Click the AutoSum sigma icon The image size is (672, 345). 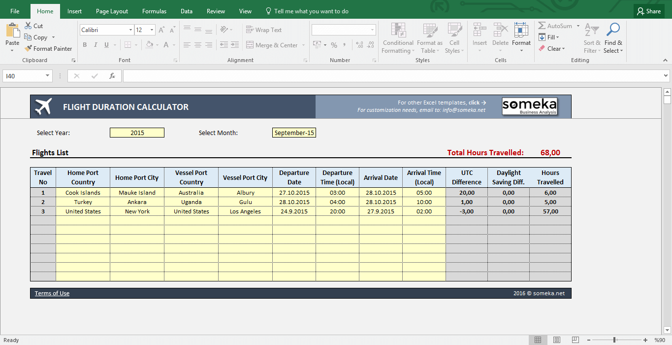[x=542, y=26]
